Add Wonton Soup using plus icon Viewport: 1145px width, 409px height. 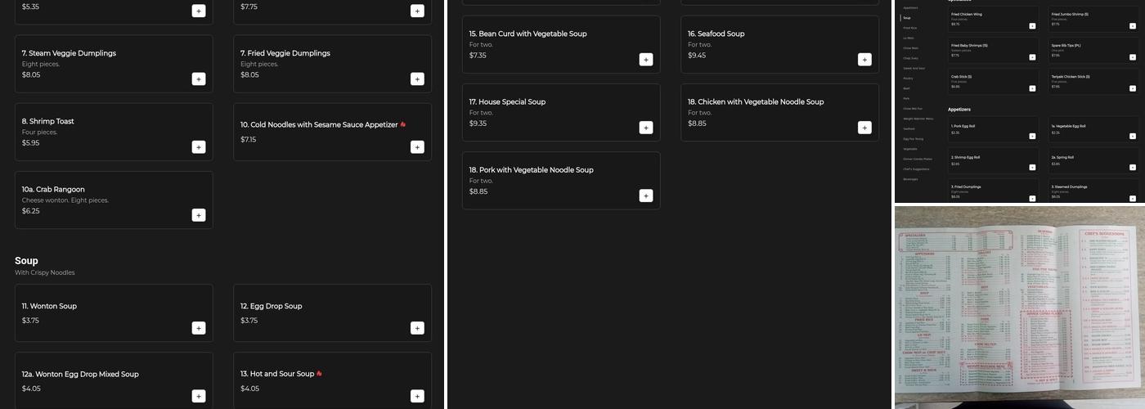(x=199, y=328)
